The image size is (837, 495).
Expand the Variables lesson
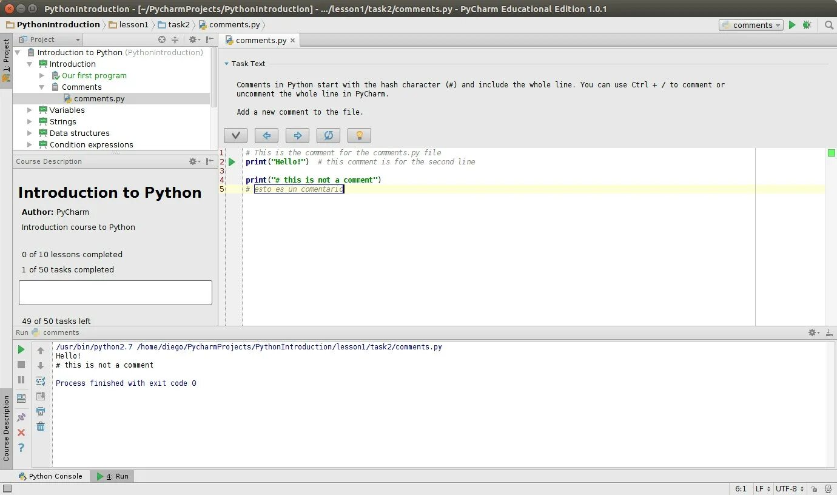[29, 110]
